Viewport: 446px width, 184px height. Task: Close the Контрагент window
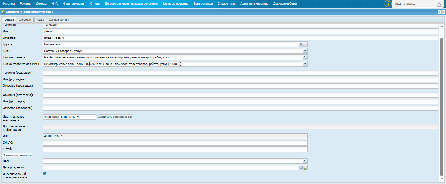(443, 12)
